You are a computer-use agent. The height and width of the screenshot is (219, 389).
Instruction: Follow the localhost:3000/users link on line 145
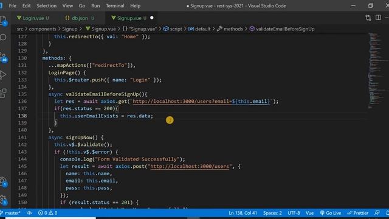(190, 166)
